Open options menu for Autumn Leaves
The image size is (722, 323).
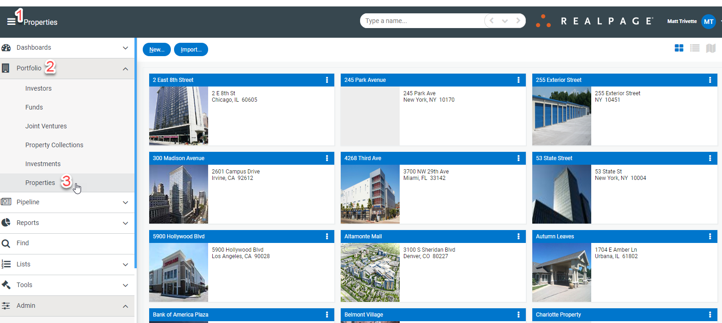pyautogui.click(x=710, y=236)
